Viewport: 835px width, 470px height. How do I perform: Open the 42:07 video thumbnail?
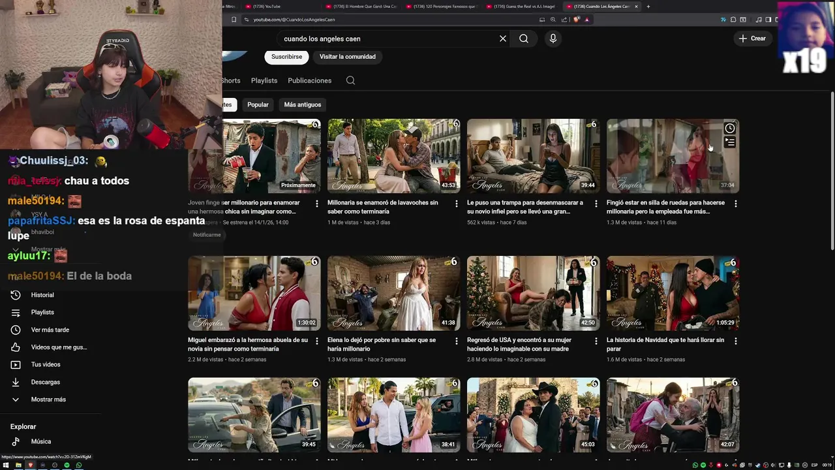point(673,415)
